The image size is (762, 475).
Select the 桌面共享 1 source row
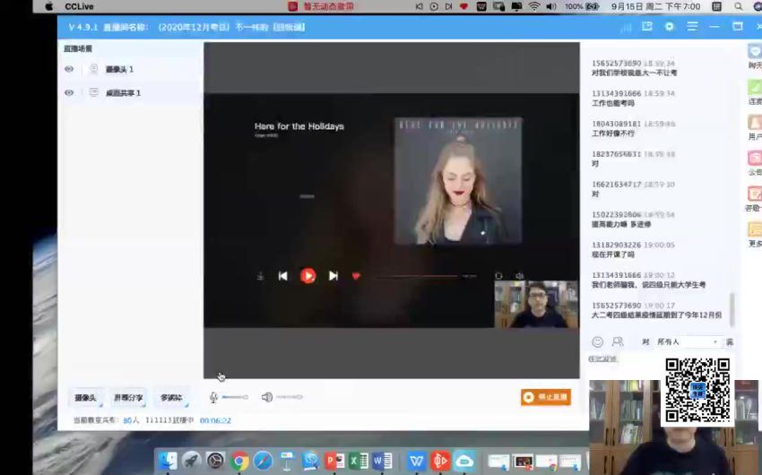coord(130,93)
